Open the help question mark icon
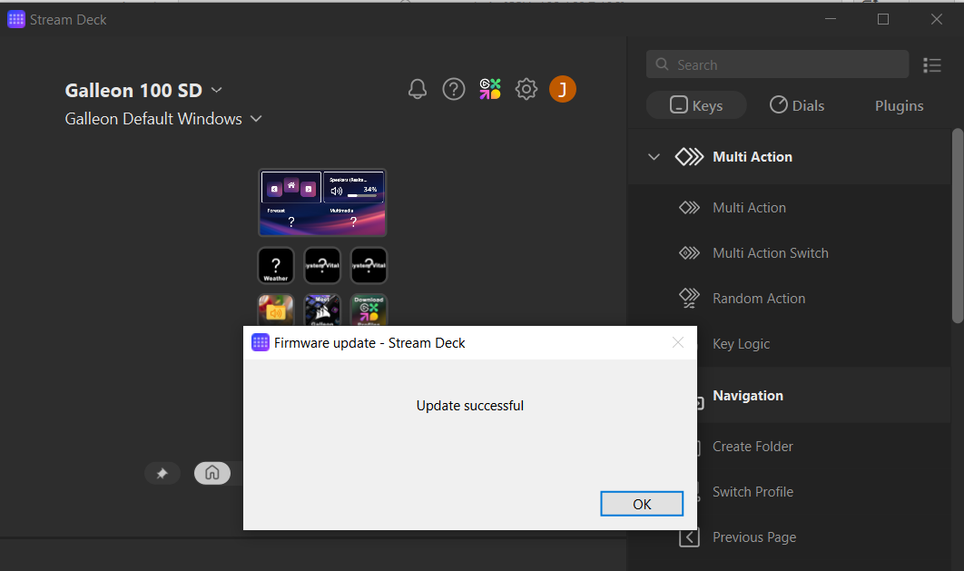This screenshot has height=571, width=964. [454, 89]
